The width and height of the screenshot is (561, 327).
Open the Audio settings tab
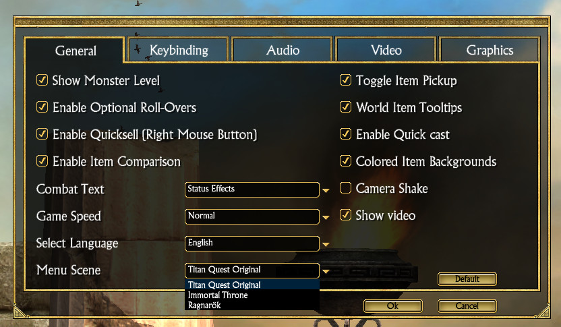[x=283, y=50]
